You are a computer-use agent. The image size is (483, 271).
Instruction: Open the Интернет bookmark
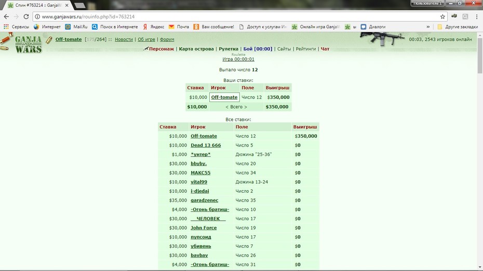(x=47, y=27)
